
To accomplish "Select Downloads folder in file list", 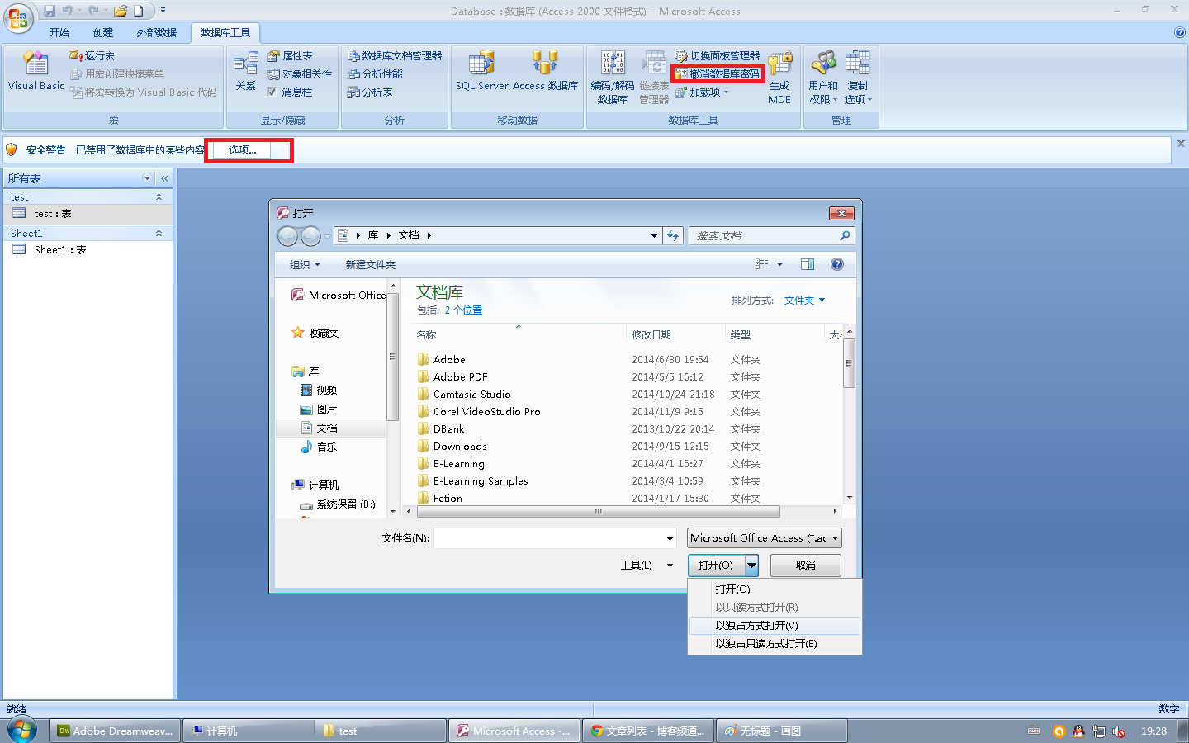I will pyautogui.click(x=460, y=447).
